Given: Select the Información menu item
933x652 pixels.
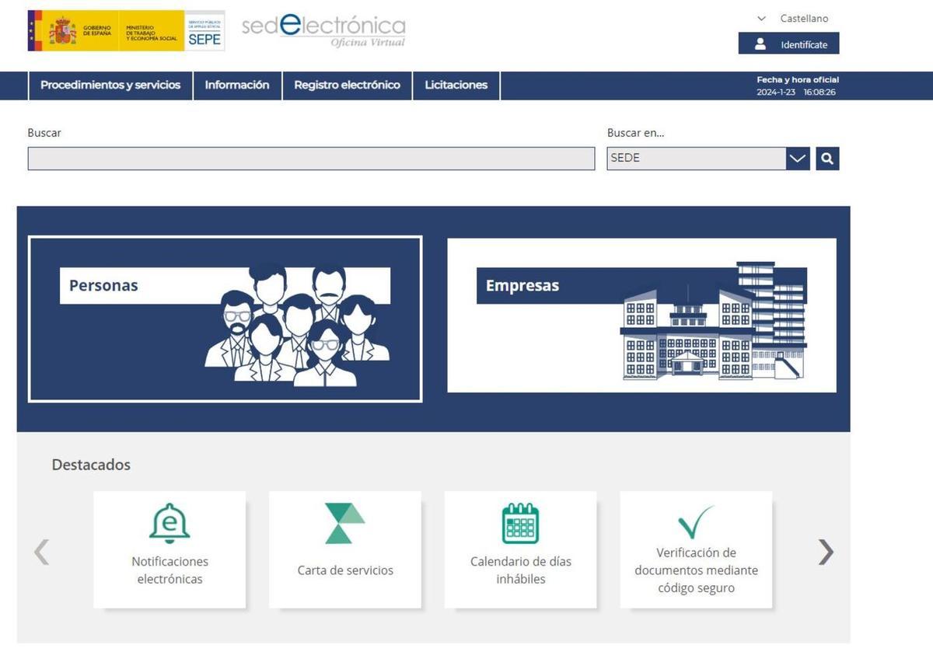Looking at the screenshot, I should coord(237,85).
